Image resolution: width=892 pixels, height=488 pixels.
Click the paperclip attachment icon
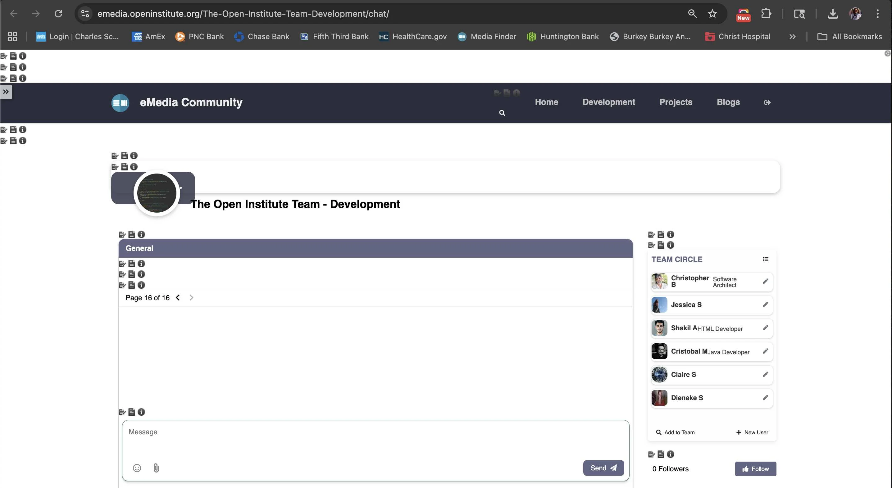click(x=156, y=468)
